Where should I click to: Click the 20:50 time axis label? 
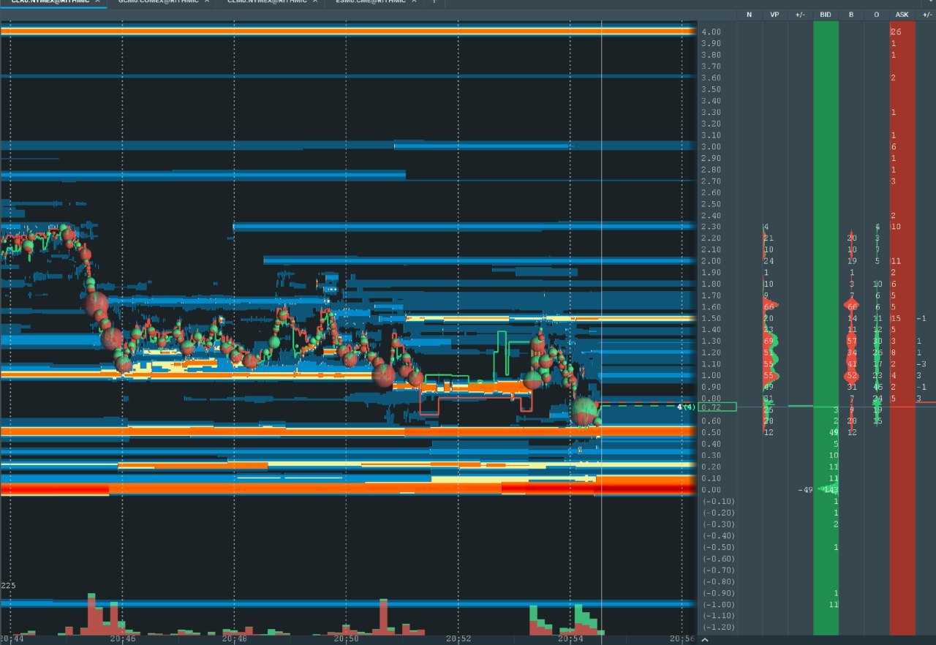tap(346, 638)
